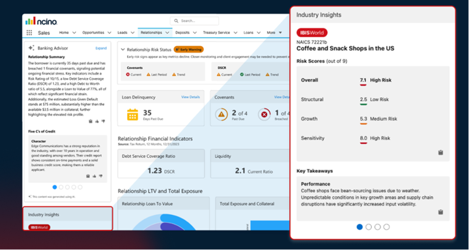Image resolution: width=469 pixels, height=250 pixels.
Task: Select second carousel dot under Key Takeaways
Action: (x=369, y=227)
